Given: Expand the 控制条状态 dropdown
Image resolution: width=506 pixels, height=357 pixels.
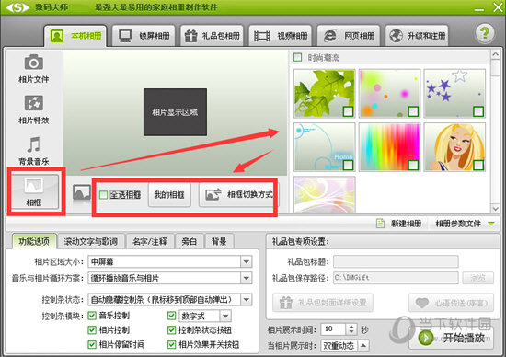Looking at the screenshot, I should (x=247, y=300).
